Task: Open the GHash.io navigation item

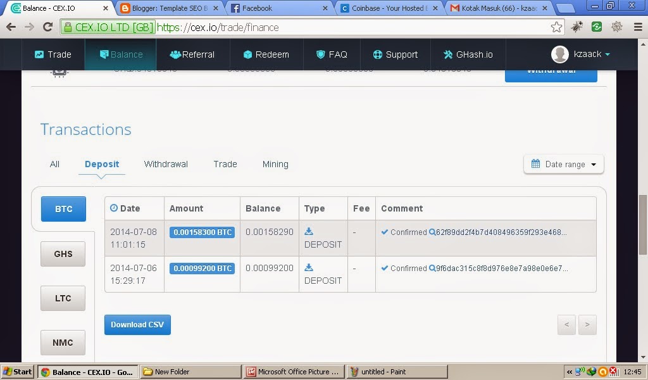Action: click(x=468, y=54)
